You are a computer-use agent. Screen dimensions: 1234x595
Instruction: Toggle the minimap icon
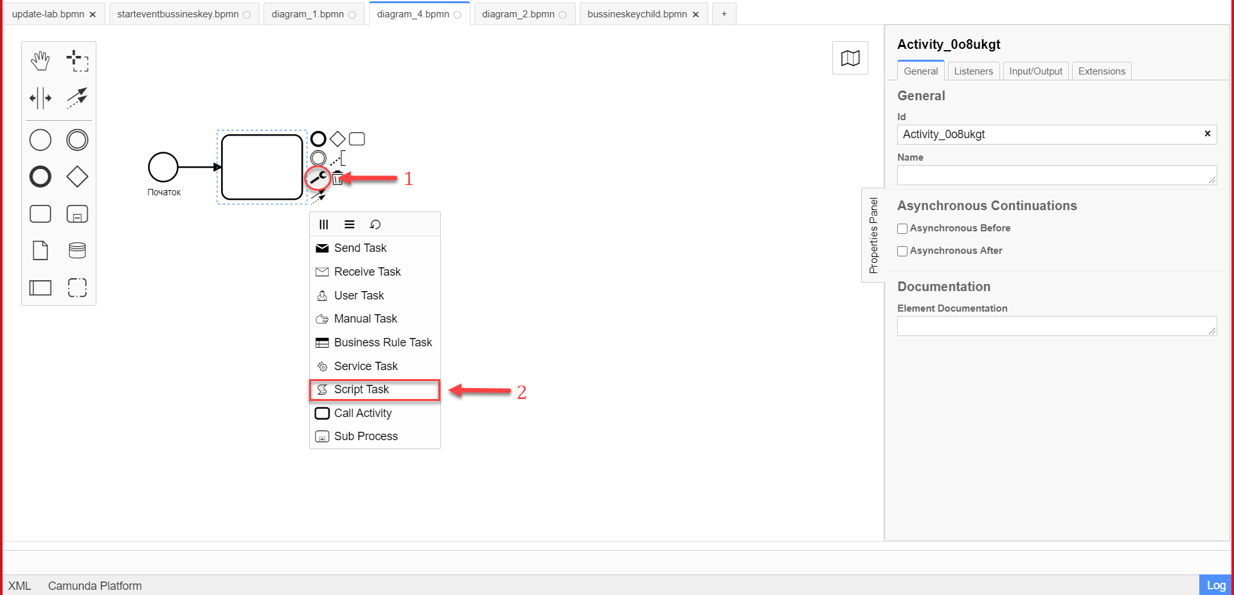850,58
